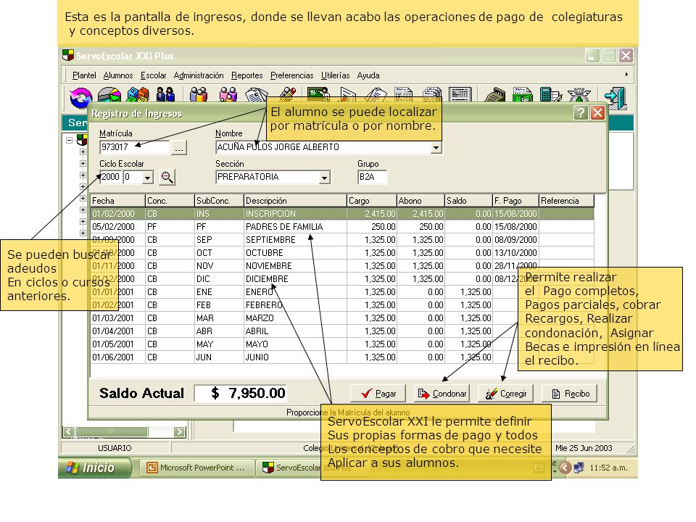
Task: Show hidden tray icons with the round arrow
Action: (565, 468)
